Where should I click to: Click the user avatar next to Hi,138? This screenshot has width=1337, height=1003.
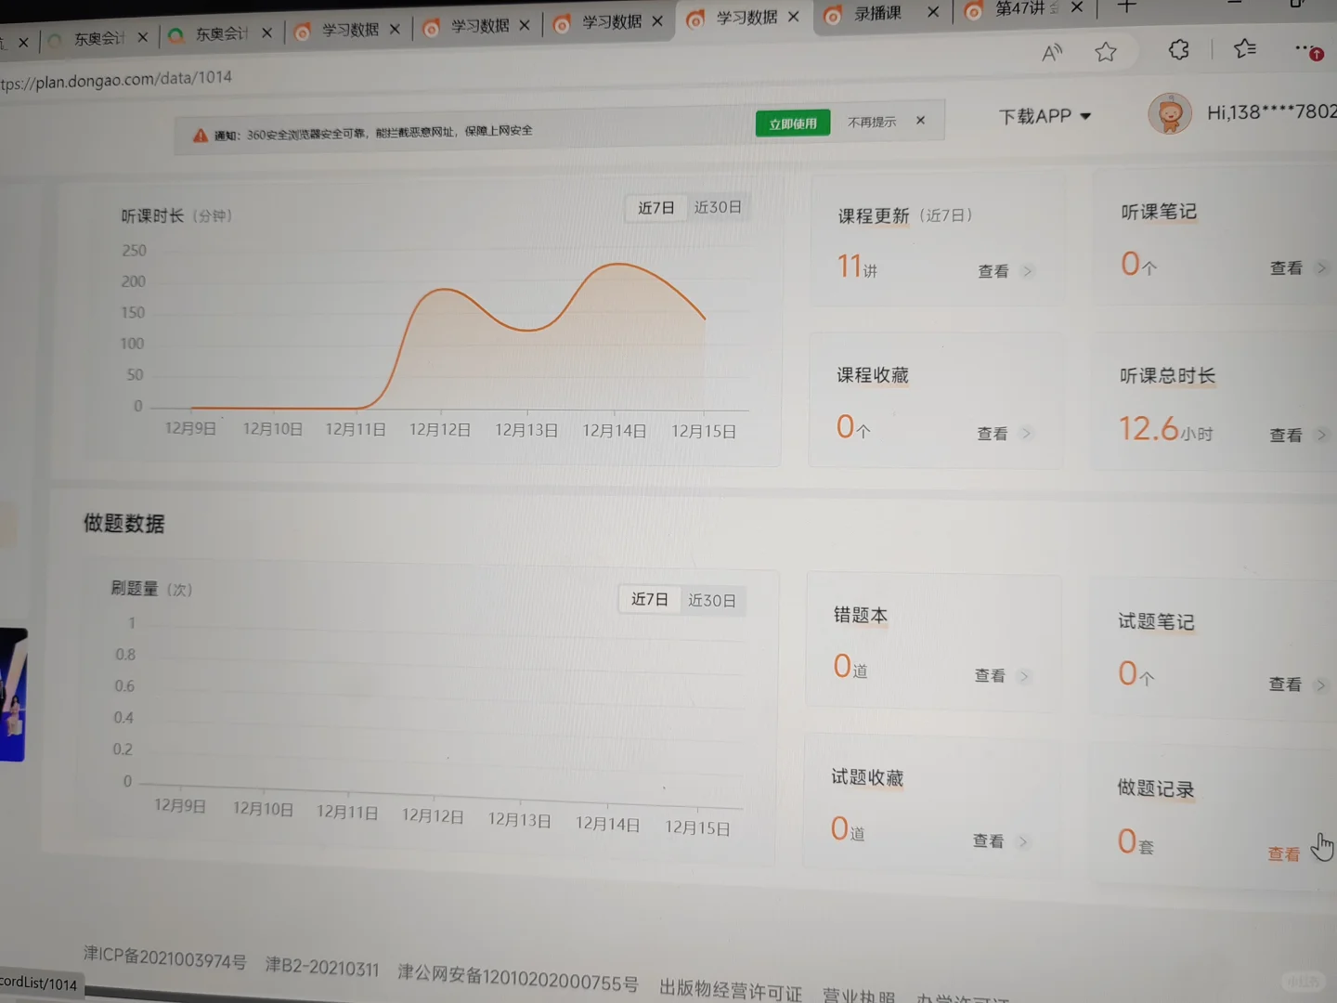click(x=1170, y=114)
